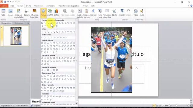The width and height of the screenshot is (193, 108).
Task: Switch to reading view in the status bar
Action: coord(160,105)
